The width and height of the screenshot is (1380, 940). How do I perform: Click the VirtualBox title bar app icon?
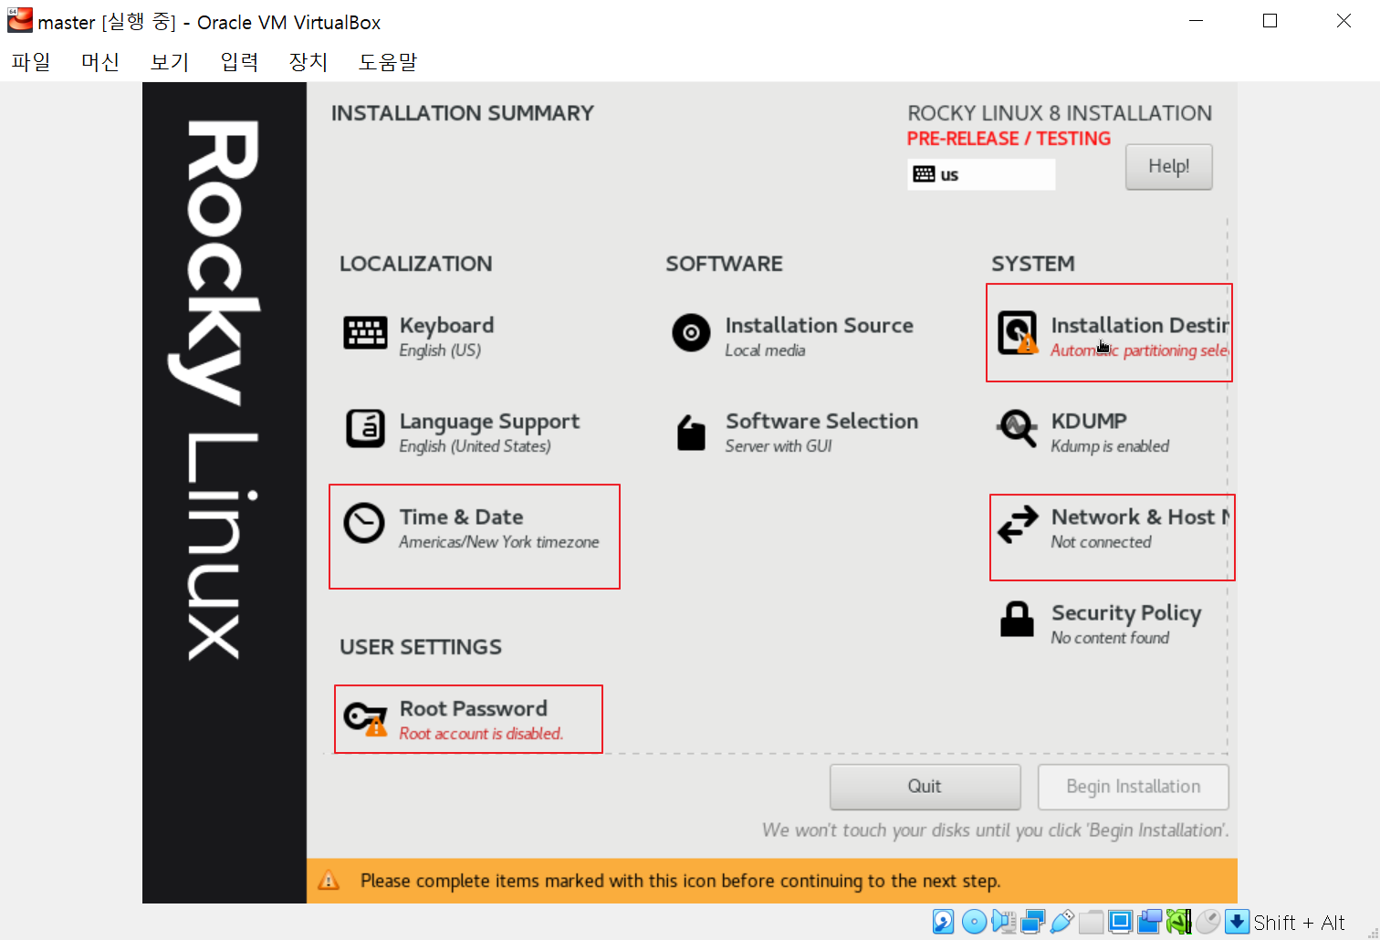[19, 20]
